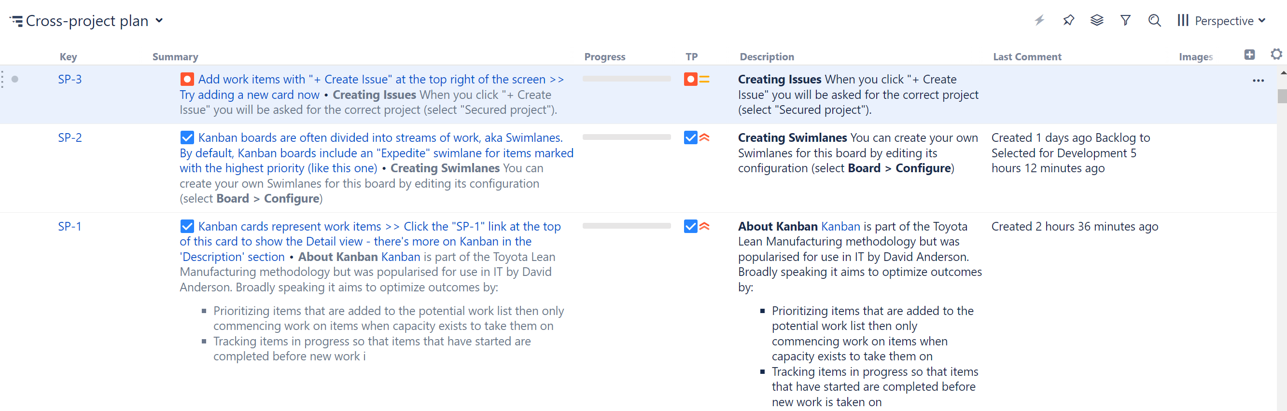Image resolution: width=1287 pixels, height=411 pixels.
Task: Click the lightning bolt automation icon
Action: click(1040, 20)
